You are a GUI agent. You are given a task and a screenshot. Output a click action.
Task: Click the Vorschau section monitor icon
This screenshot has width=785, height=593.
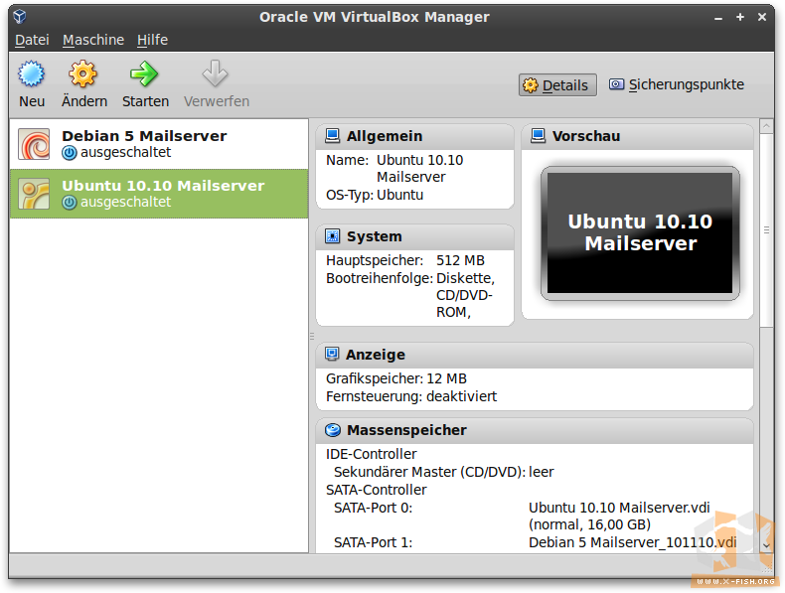(x=539, y=136)
